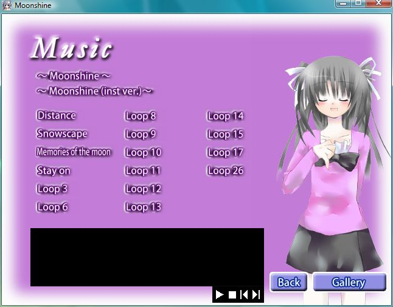Go back with the Back button
Viewport: 393px width, 307px height.
(x=289, y=282)
